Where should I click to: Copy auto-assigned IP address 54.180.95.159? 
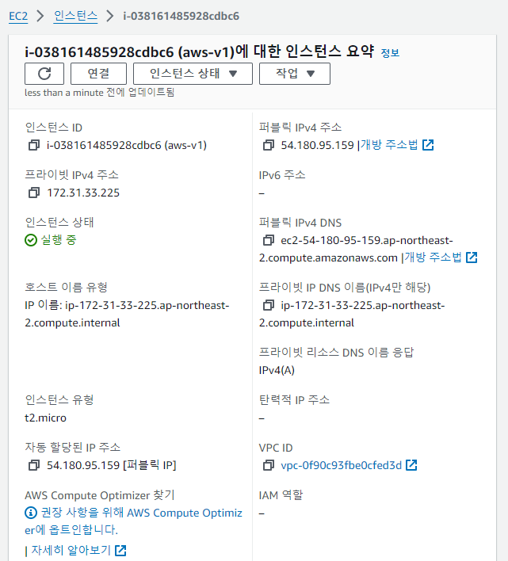[34, 465]
